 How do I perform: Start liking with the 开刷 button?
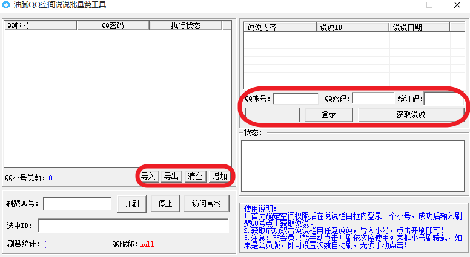132,204
